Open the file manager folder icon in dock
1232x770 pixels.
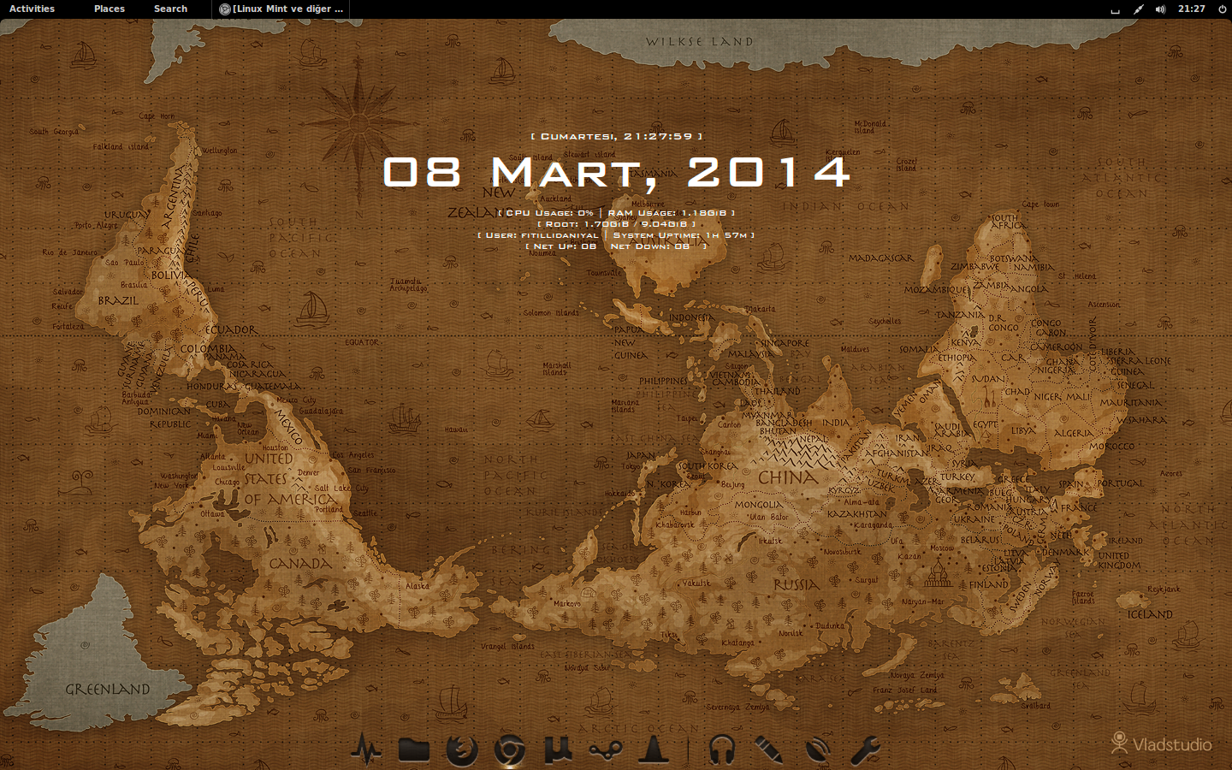(414, 750)
